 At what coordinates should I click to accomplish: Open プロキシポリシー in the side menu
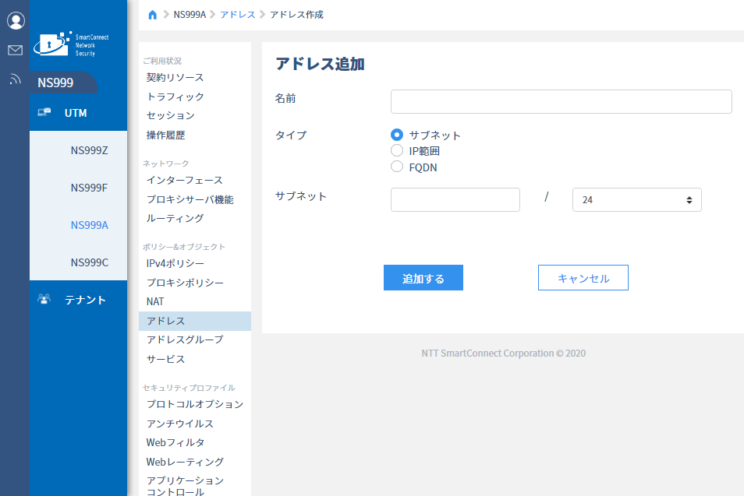pos(185,283)
